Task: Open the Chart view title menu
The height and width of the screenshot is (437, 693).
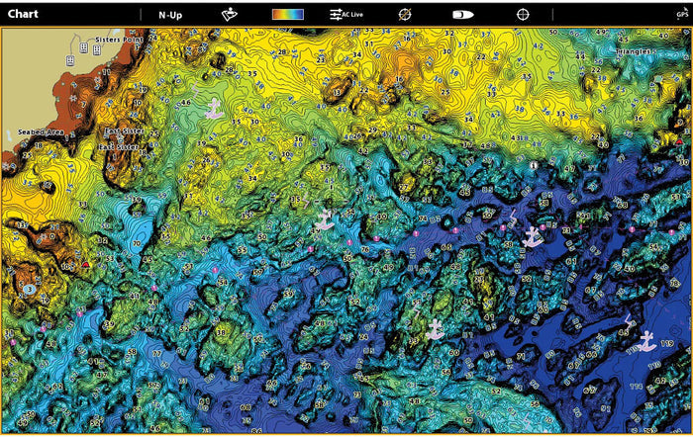Action: pos(23,14)
